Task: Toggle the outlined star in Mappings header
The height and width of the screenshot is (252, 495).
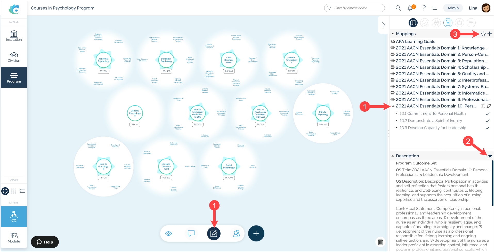Action: (483, 34)
